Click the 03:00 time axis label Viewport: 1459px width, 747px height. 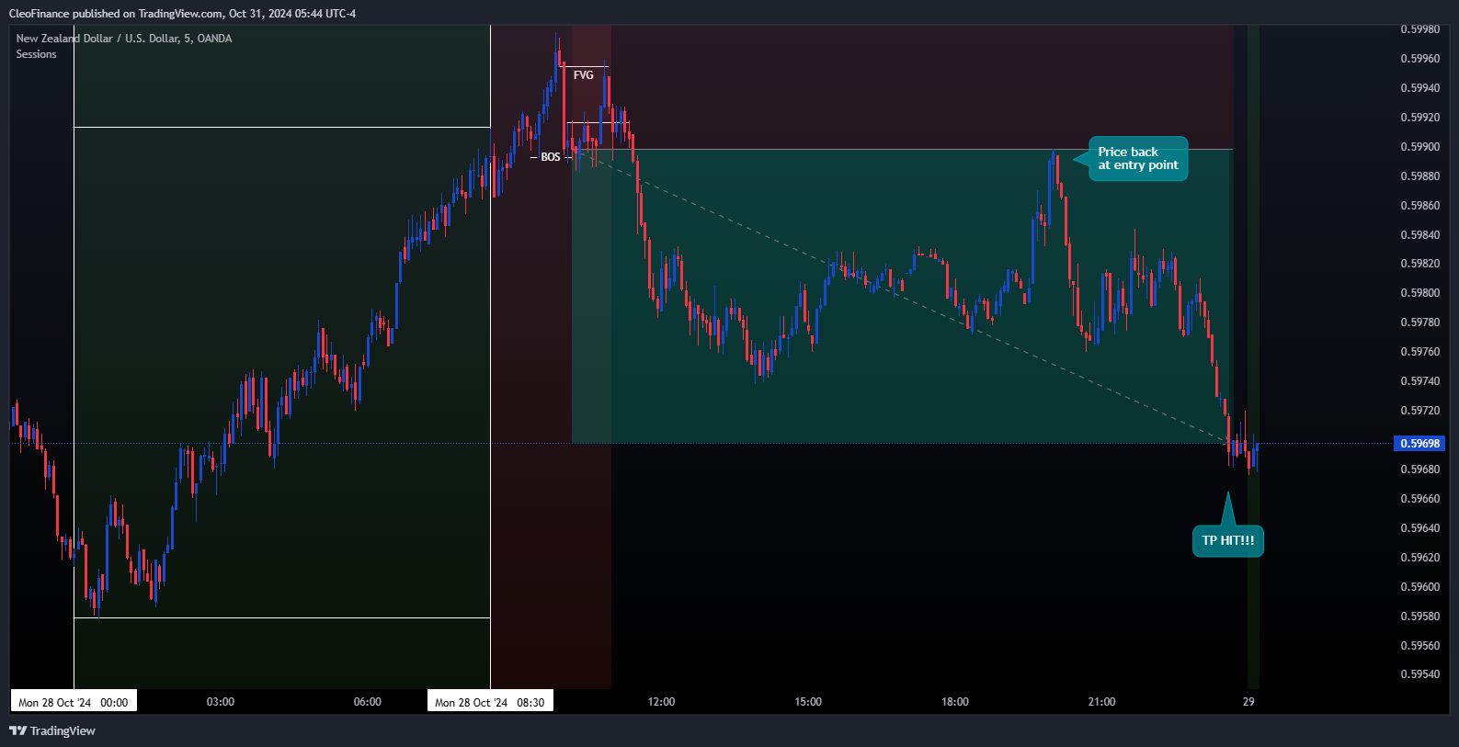click(x=221, y=702)
